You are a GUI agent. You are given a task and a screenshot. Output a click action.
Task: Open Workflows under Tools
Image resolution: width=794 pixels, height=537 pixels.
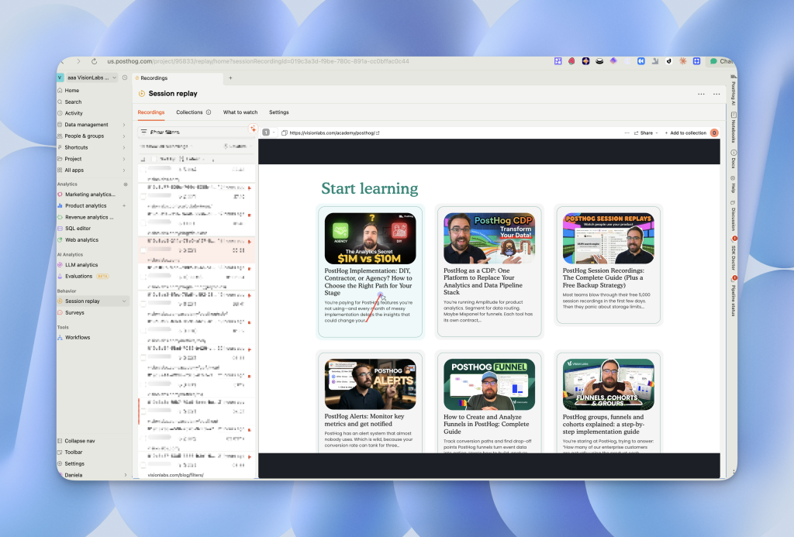pos(77,337)
